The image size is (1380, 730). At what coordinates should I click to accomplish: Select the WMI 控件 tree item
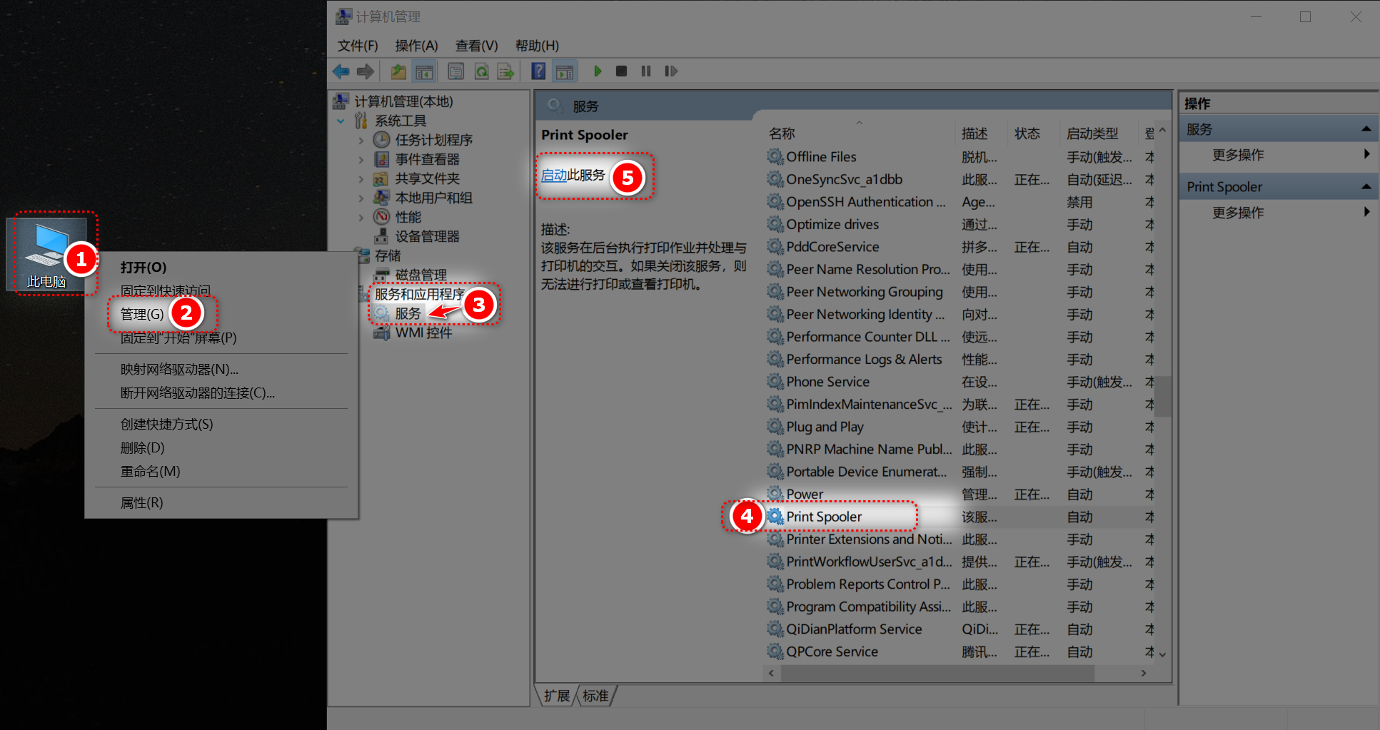click(423, 333)
